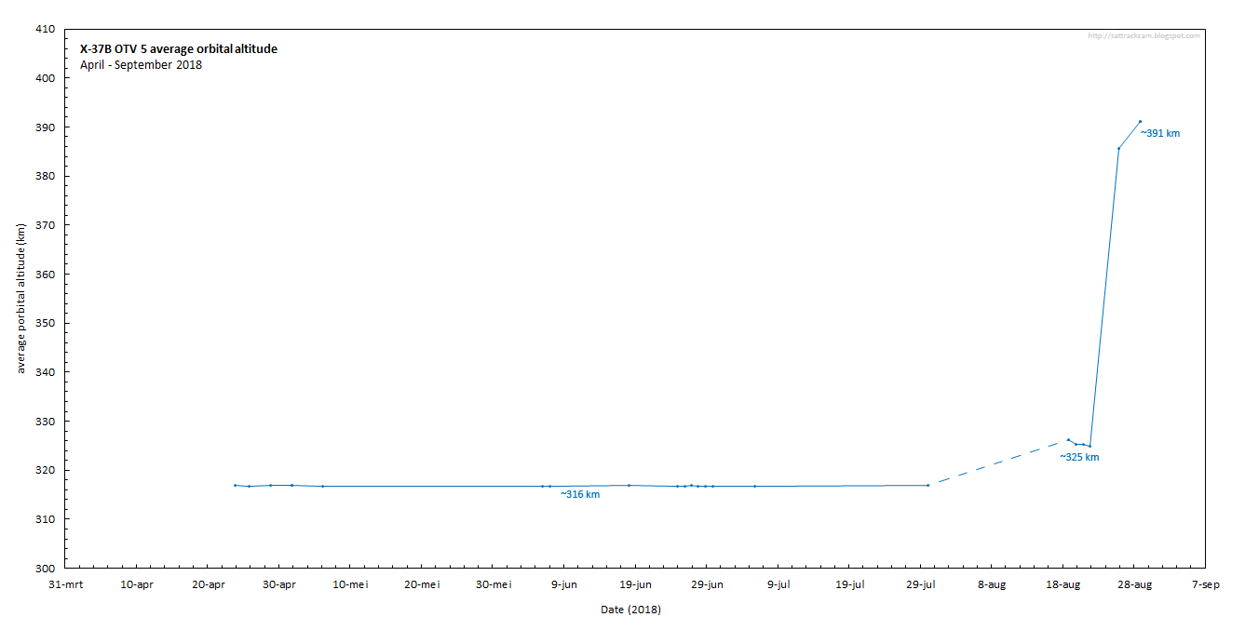Click the "7-sep" label on the date axis
Viewport: 1245px width, 630px height.
(x=1206, y=585)
